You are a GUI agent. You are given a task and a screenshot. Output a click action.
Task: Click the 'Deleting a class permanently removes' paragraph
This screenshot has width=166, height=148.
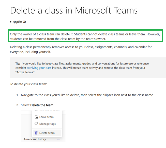(x=81, y=49)
